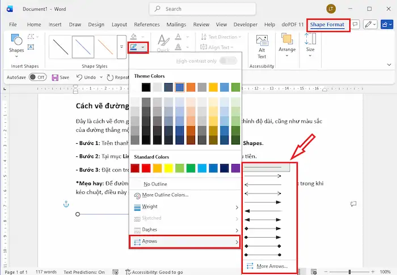The width and height of the screenshot is (397, 275).
Task: Toggle AutoSave switch
Action: [37, 77]
